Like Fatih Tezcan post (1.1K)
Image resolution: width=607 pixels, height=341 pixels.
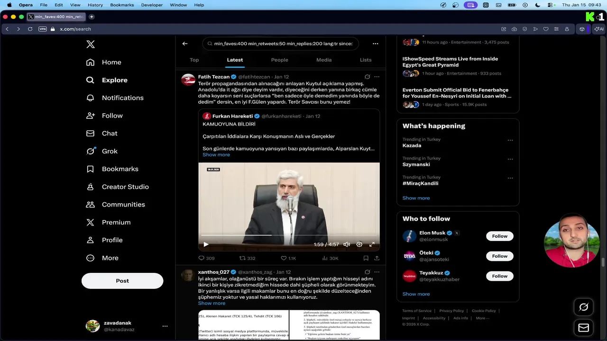[x=288, y=258]
